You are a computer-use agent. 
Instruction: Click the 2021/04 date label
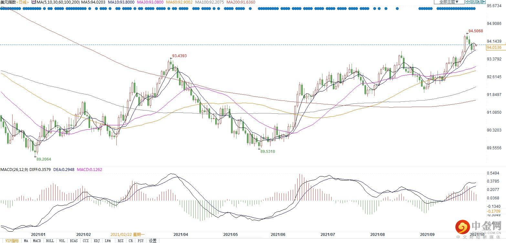(181, 234)
